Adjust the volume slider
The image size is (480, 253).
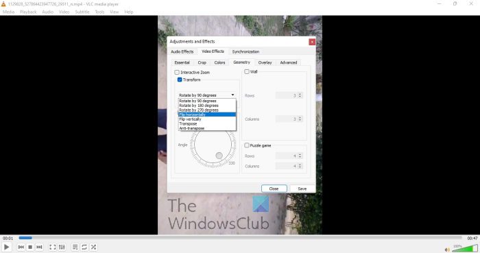(465, 248)
